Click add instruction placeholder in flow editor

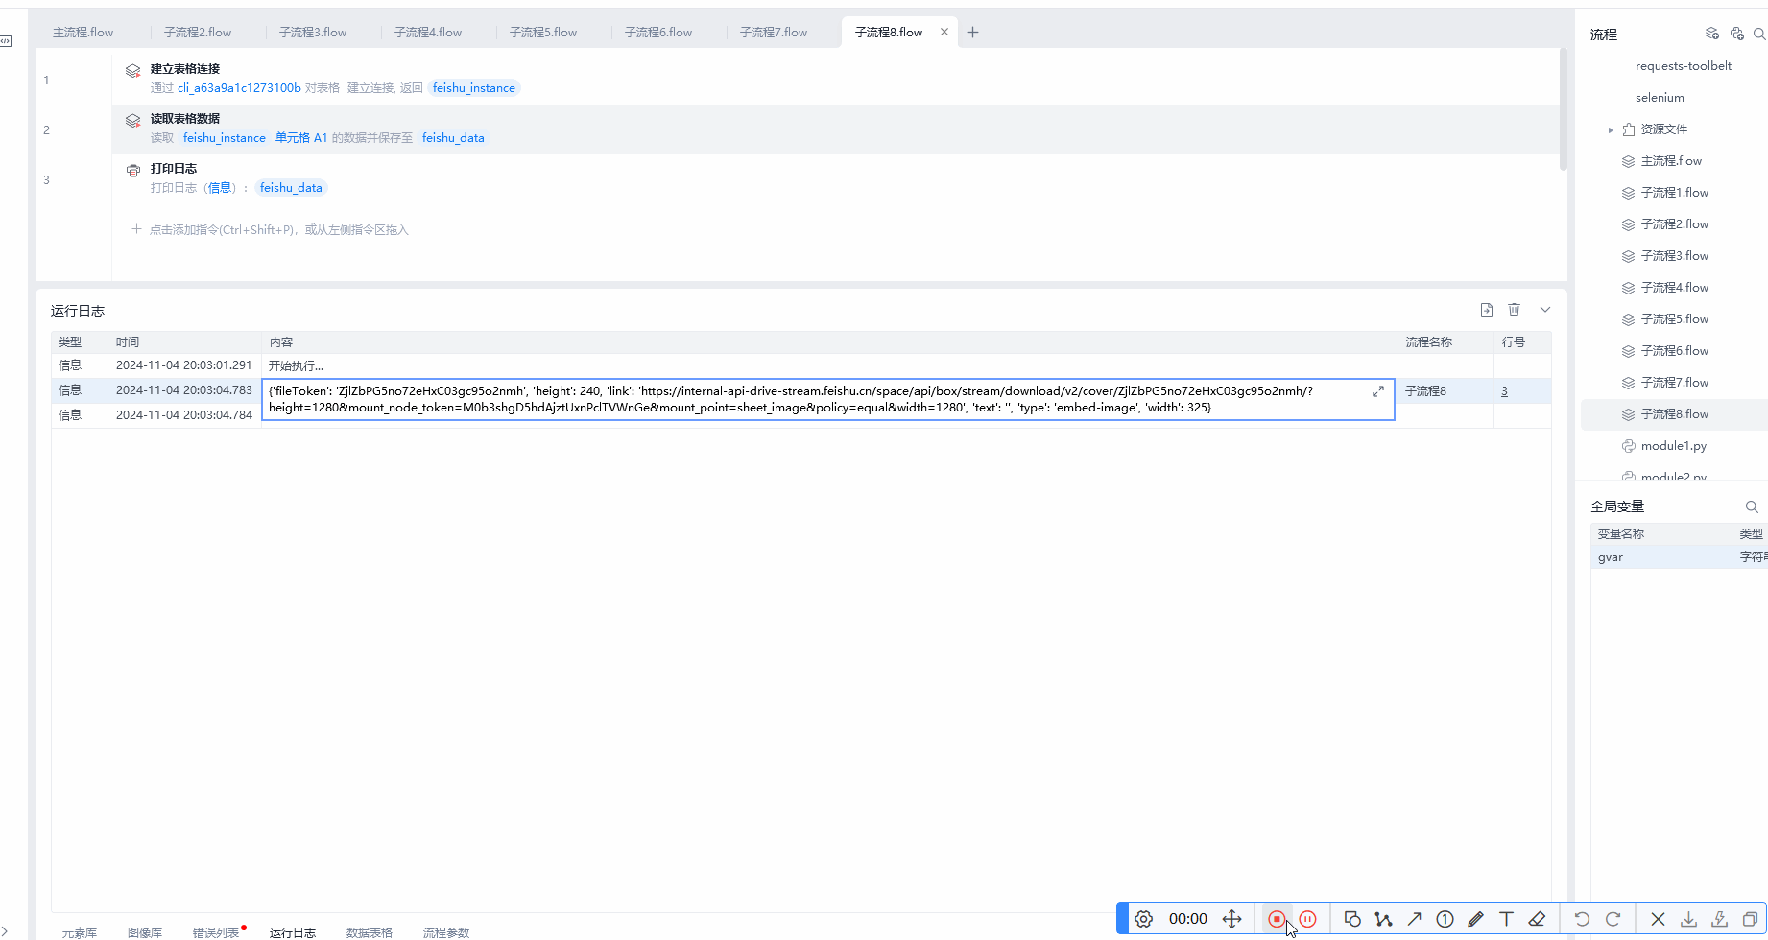(x=278, y=230)
